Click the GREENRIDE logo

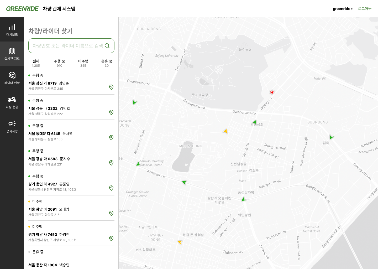22,9
